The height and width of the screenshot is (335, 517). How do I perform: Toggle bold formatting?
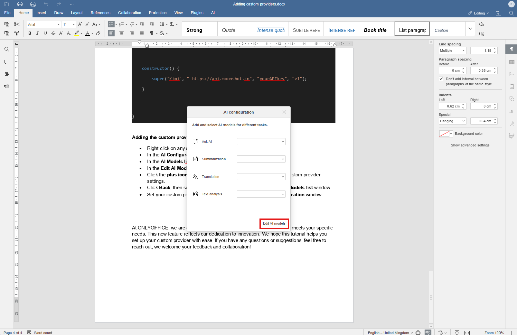pos(30,33)
